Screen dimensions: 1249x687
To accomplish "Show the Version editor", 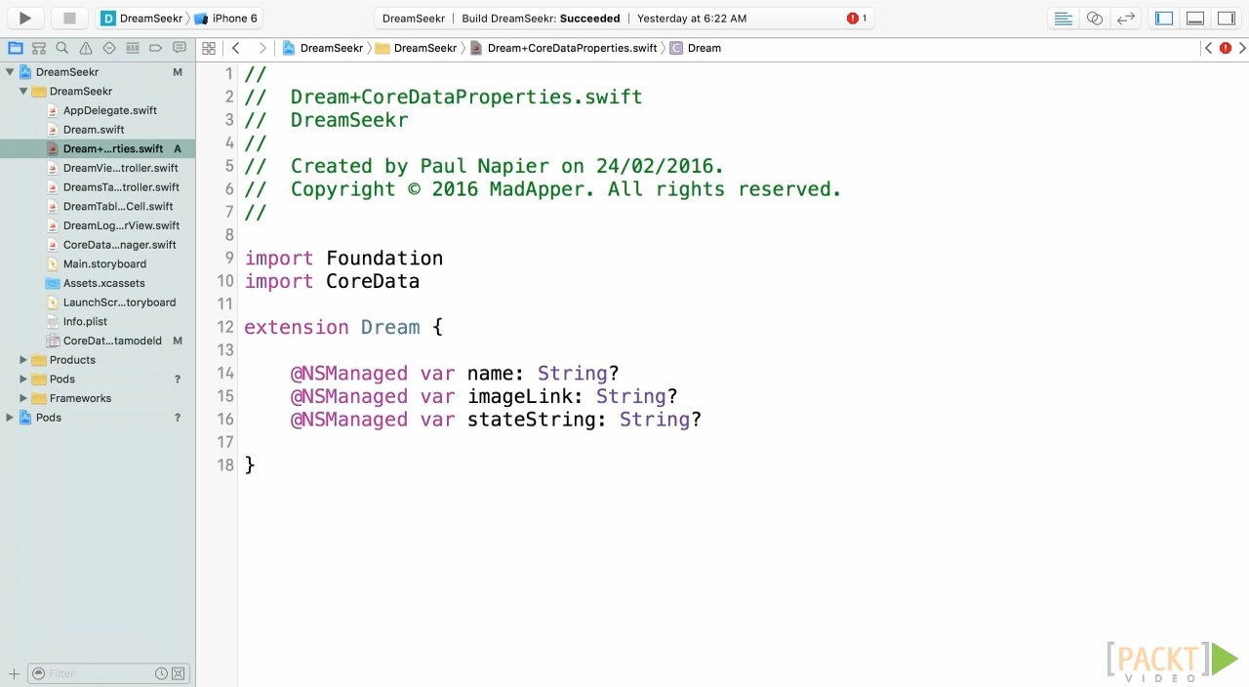I will pos(1126,18).
